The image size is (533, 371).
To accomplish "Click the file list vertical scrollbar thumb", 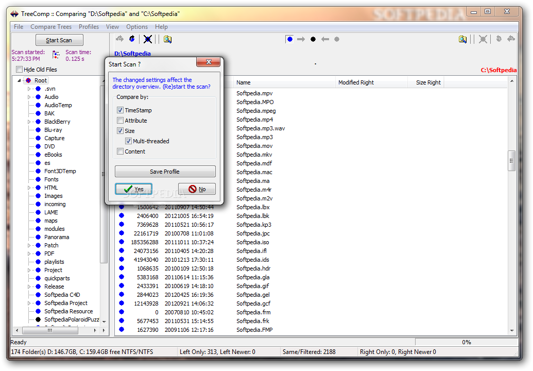I will click(511, 160).
